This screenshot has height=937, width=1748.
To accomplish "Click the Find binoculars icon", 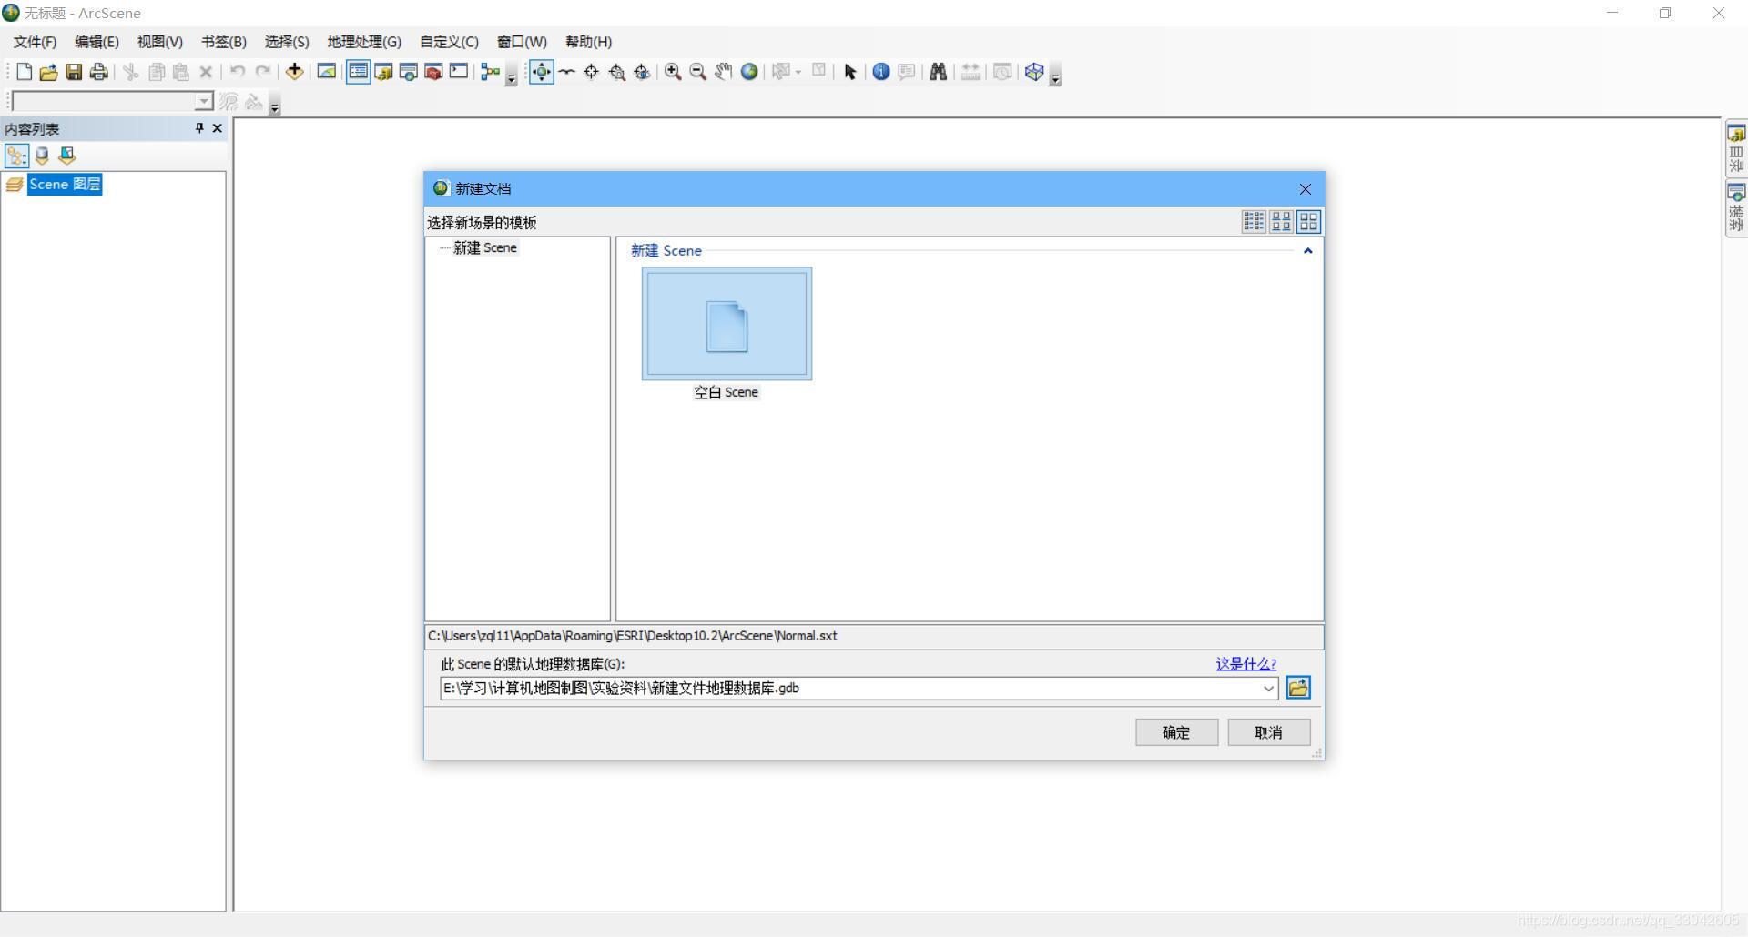I will point(938,72).
